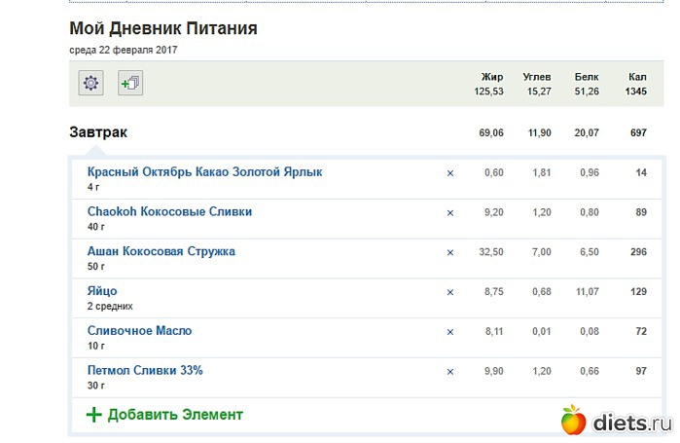Open Chaokoh Кокосовые Сливки food details
The image size is (680, 443).
click(x=175, y=211)
